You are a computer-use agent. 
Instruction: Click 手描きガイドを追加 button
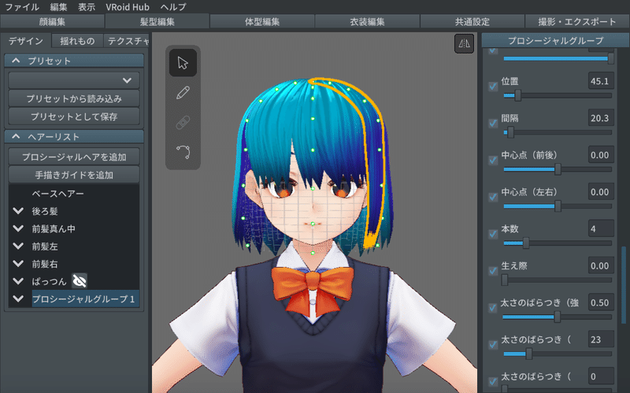click(74, 175)
